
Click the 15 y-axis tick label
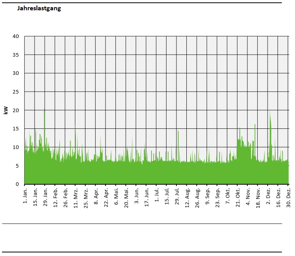point(16,129)
